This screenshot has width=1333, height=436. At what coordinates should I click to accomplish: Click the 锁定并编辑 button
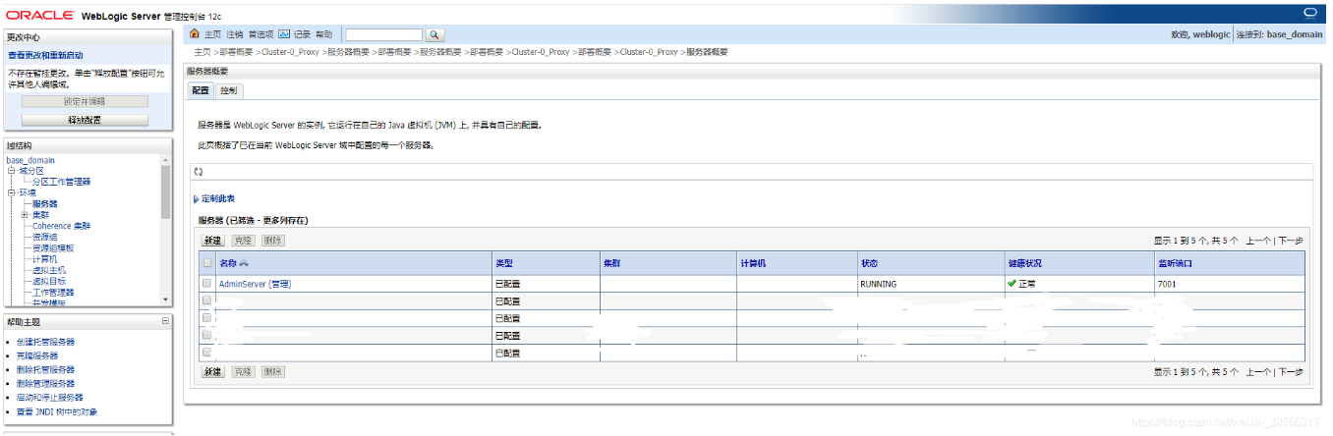click(x=85, y=101)
